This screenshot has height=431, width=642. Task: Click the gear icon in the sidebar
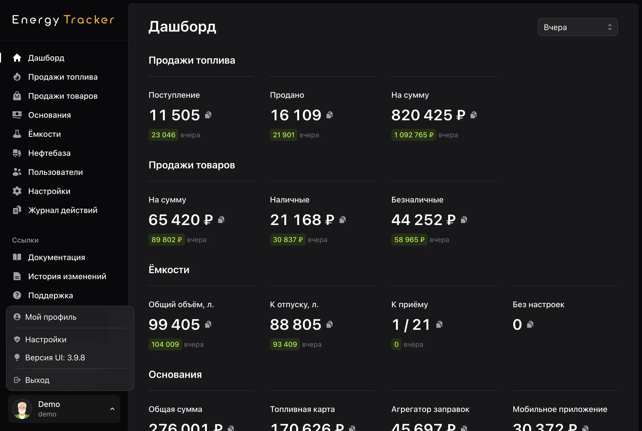pyautogui.click(x=17, y=191)
